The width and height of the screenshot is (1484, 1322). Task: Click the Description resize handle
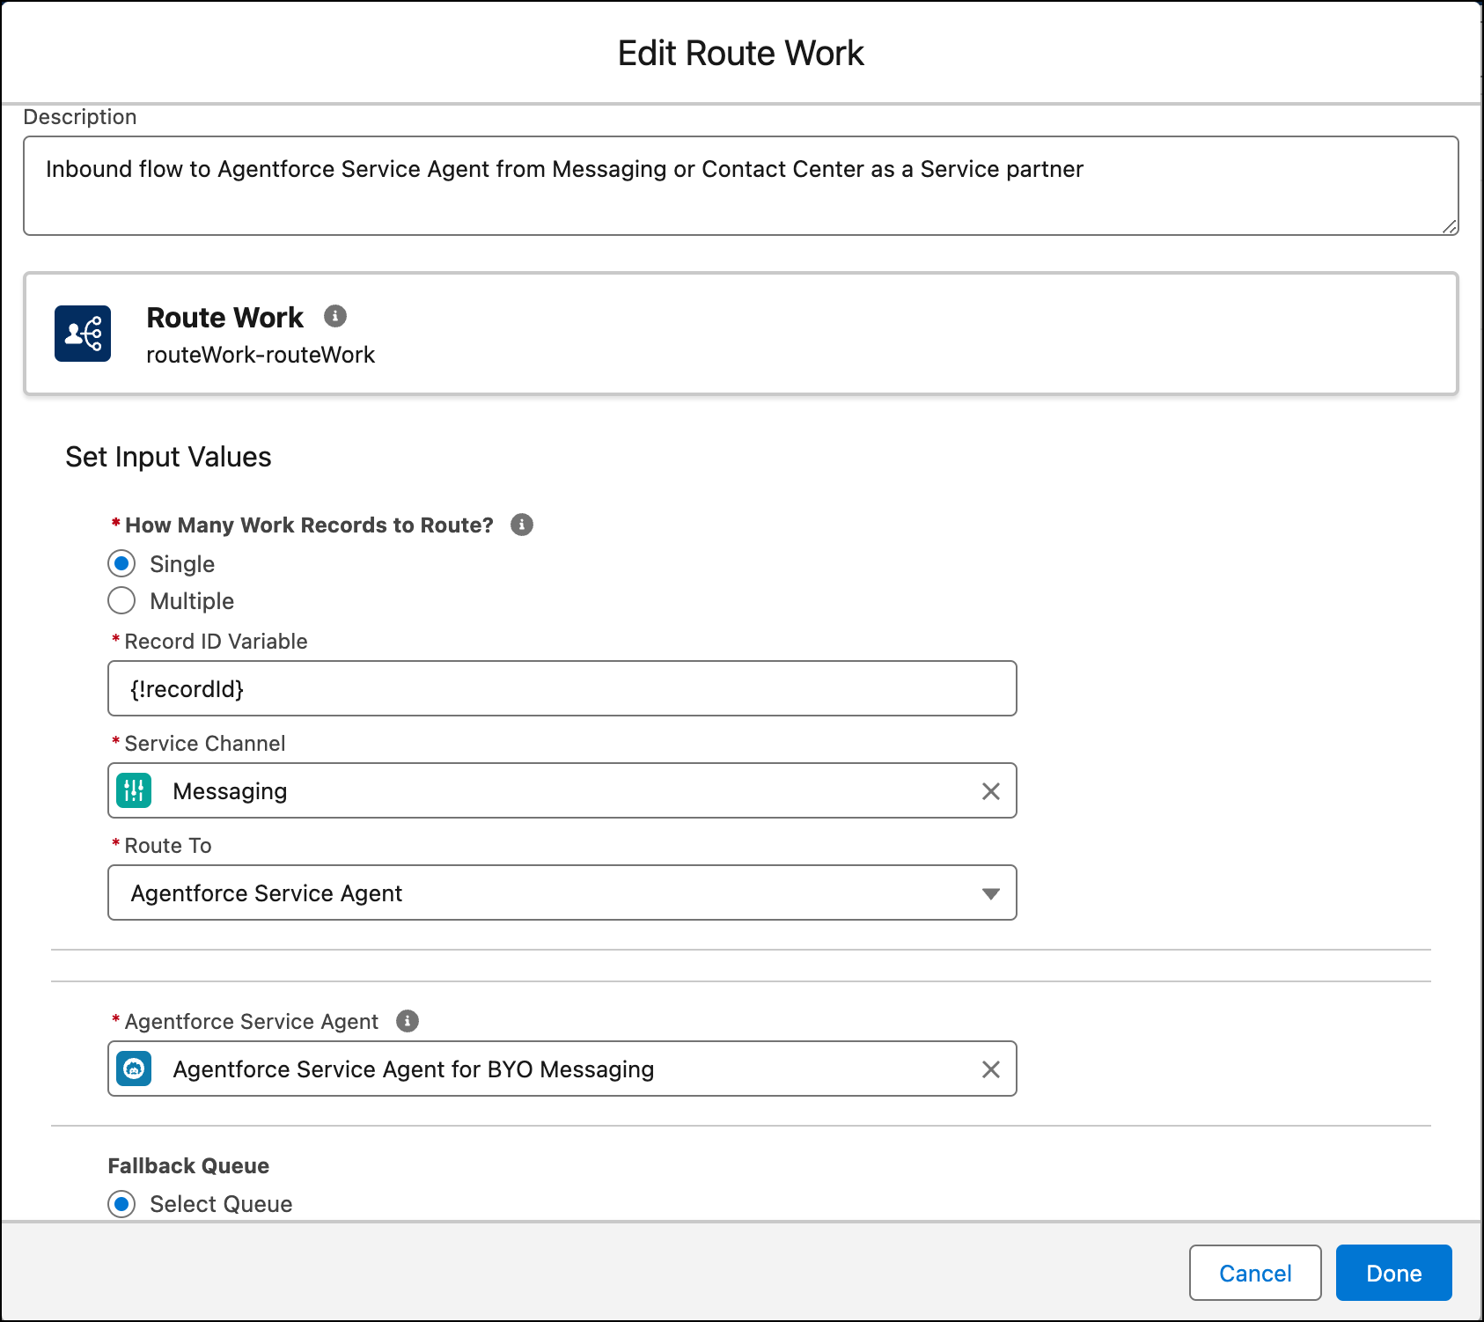pyautogui.click(x=1450, y=226)
